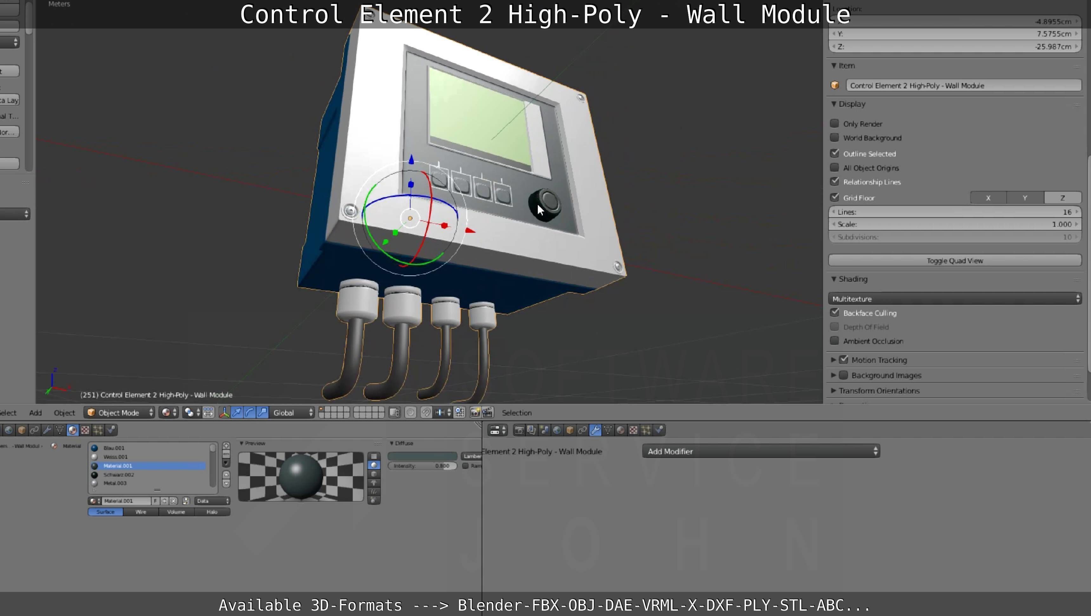Click remove material slot minus icon
The image size is (1091, 616).
click(x=226, y=454)
